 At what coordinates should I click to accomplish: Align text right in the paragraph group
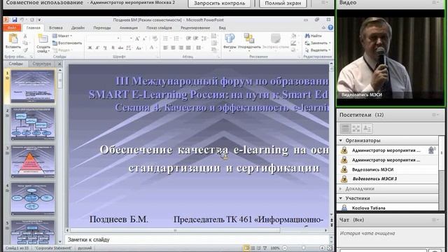click(x=181, y=48)
